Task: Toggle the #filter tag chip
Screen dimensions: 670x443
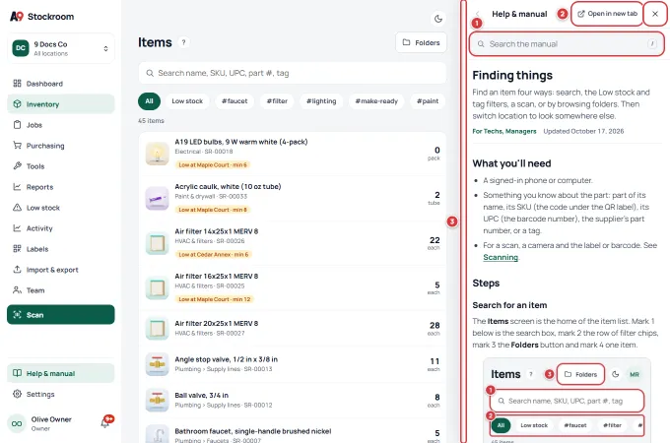Action: point(277,101)
